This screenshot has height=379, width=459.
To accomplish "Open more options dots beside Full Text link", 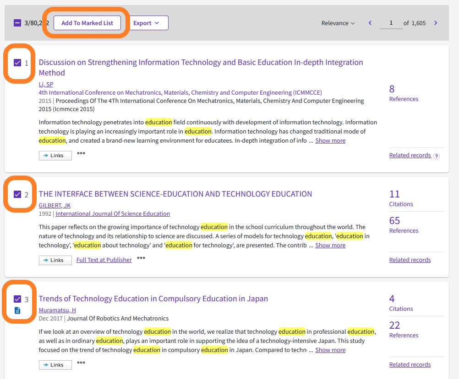I will (x=141, y=258).
